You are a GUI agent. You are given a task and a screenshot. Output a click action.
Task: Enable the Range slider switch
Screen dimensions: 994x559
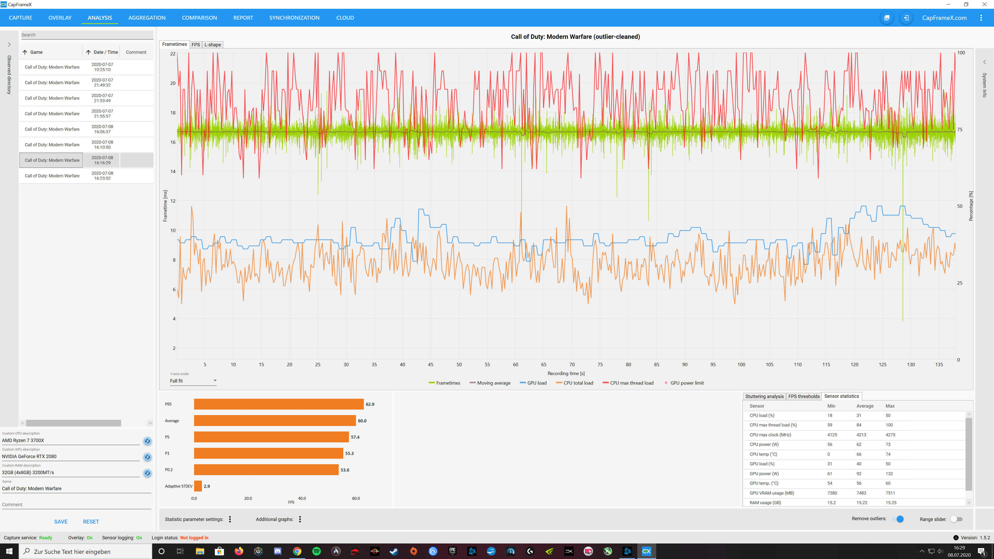[x=956, y=519]
